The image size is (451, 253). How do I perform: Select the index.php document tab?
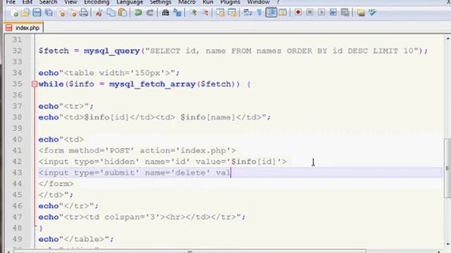point(23,27)
